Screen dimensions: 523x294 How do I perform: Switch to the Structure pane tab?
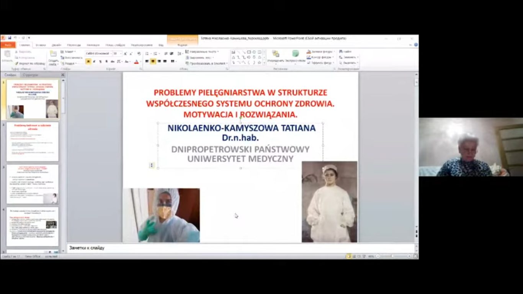coord(30,75)
